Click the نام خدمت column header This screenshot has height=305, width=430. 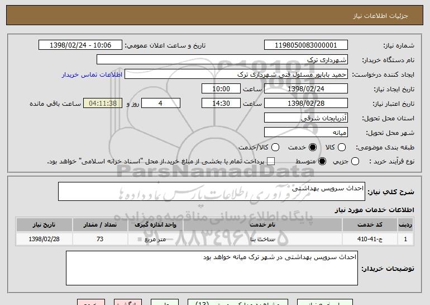pyautogui.click(x=262, y=225)
